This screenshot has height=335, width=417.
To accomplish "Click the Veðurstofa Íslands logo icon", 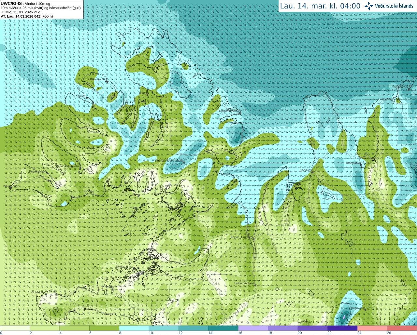I will point(369,6).
